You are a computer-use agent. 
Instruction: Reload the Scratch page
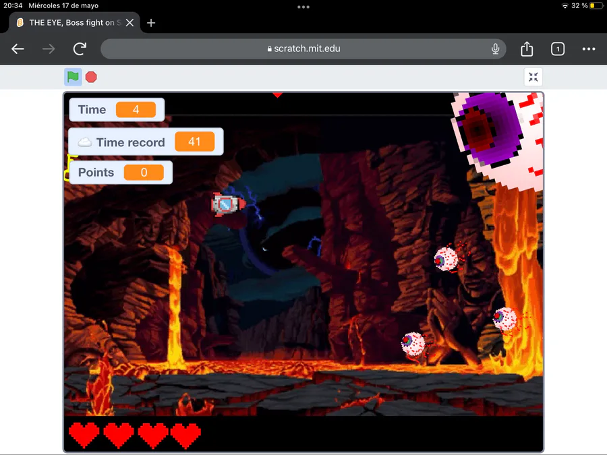tap(80, 49)
